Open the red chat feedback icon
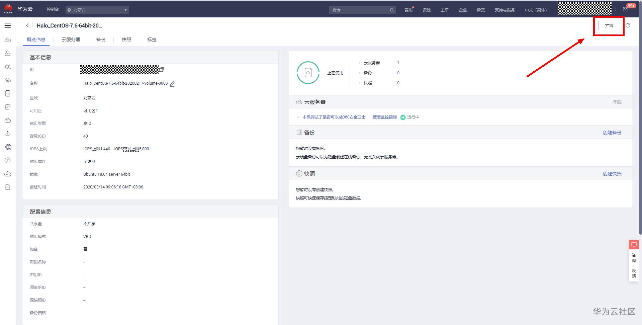Screen dimensions: 642x325 (634, 245)
